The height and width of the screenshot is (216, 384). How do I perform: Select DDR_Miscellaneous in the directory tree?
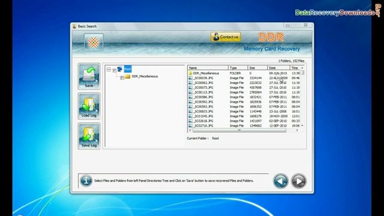145,76
